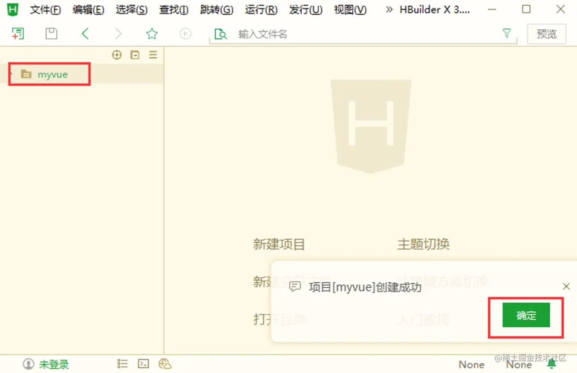Show more menus with double chevron

point(389,9)
